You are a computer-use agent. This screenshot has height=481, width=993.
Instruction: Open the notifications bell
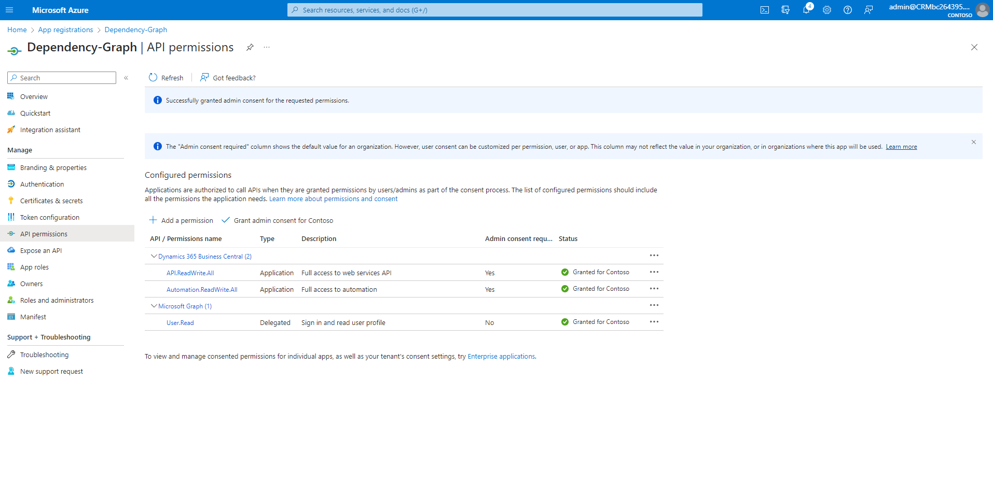(806, 10)
